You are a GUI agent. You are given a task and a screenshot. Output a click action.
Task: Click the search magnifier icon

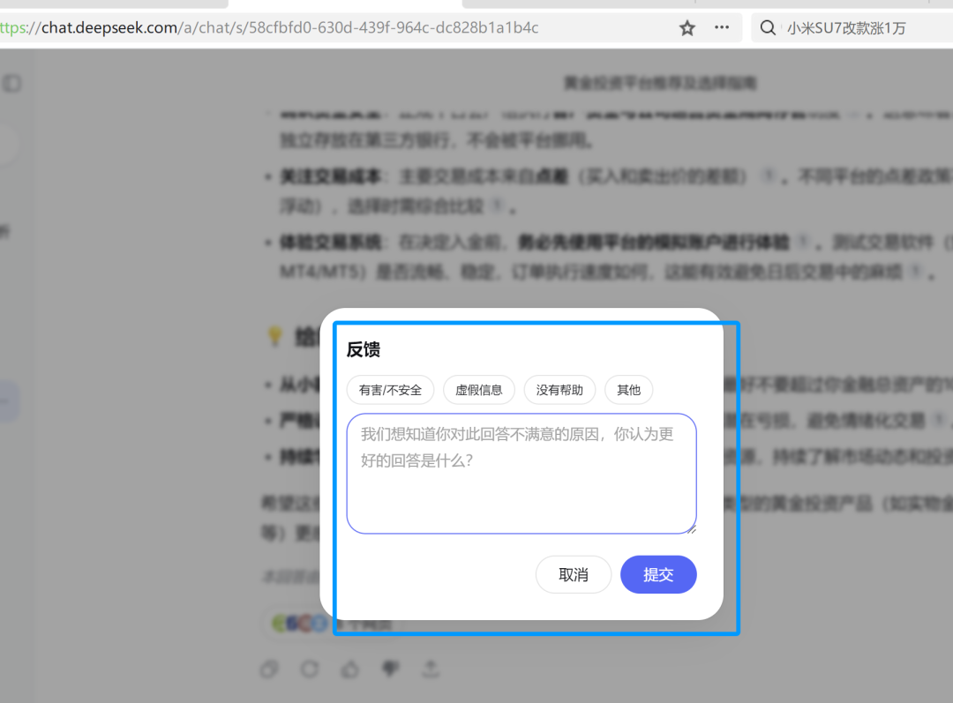[x=767, y=27]
